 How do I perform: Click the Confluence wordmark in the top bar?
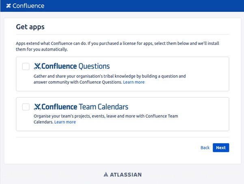pos(29,6)
